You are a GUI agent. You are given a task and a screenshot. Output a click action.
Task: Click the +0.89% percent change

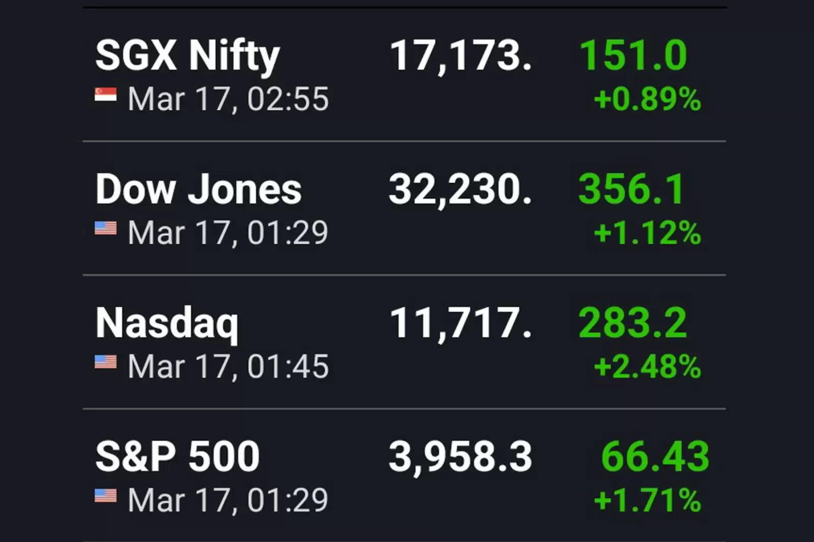[647, 99]
